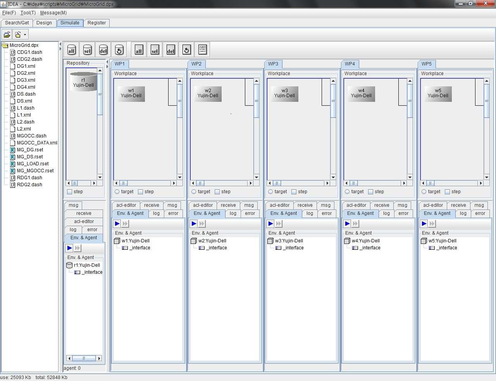Collapse the MicroGrid.dpx root folder
The width and height of the screenshot is (496, 381).
(5, 45)
